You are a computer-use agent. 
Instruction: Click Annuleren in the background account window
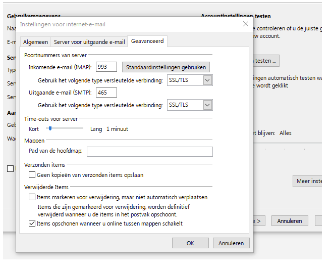[290, 221]
